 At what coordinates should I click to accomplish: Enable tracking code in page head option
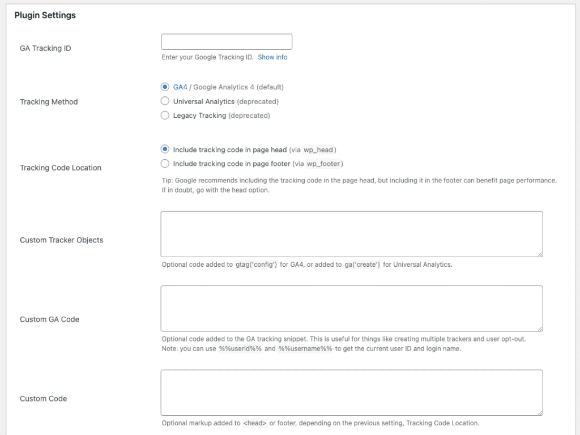(x=165, y=150)
